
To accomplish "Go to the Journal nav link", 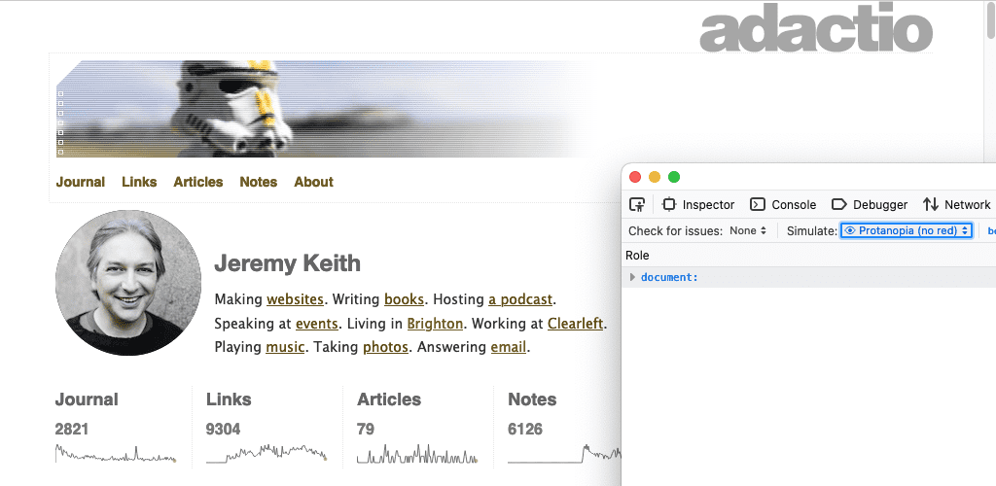I will [x=81, y=182].
